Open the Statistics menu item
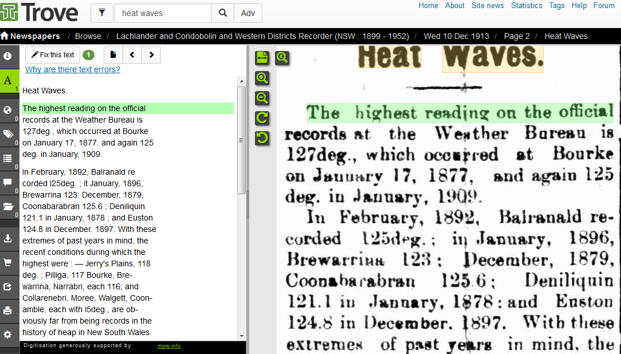Screen dimensions: 621x354 click(526, 6)
